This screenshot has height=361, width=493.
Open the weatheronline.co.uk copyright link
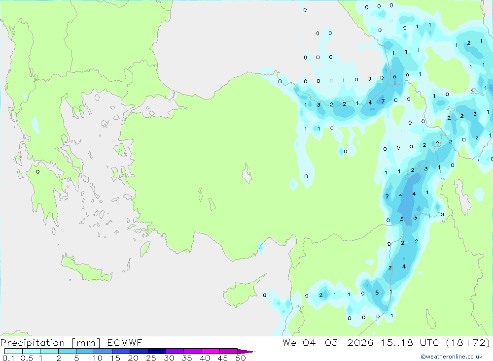coord(452,357)
